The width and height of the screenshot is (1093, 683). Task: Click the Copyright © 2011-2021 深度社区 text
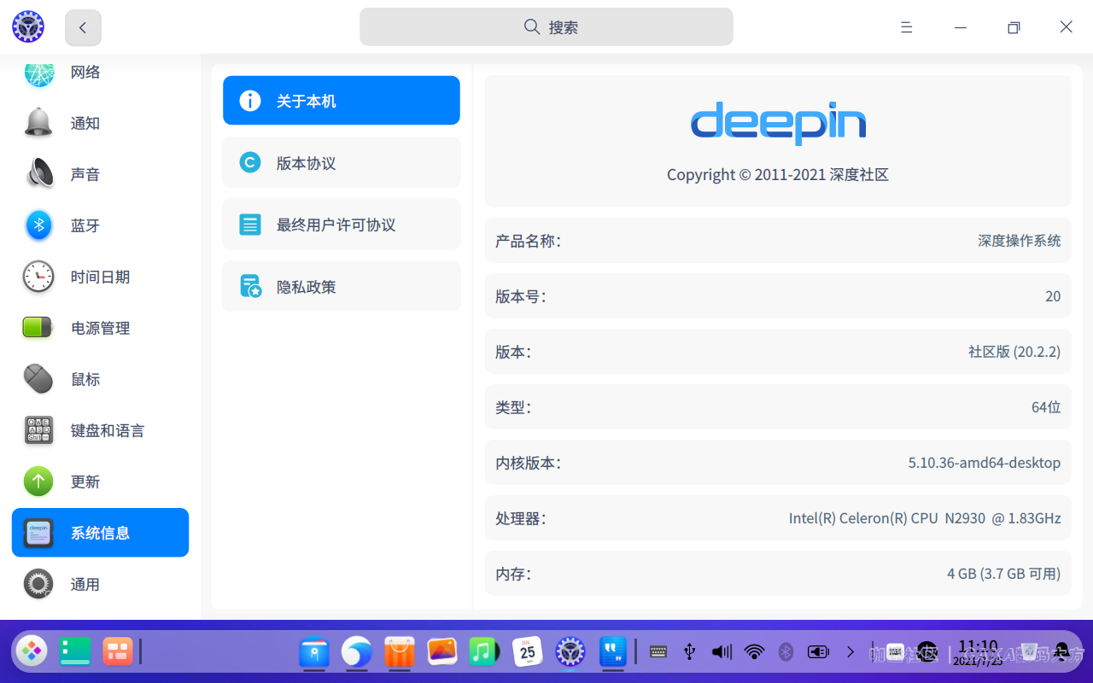point(778,174)
